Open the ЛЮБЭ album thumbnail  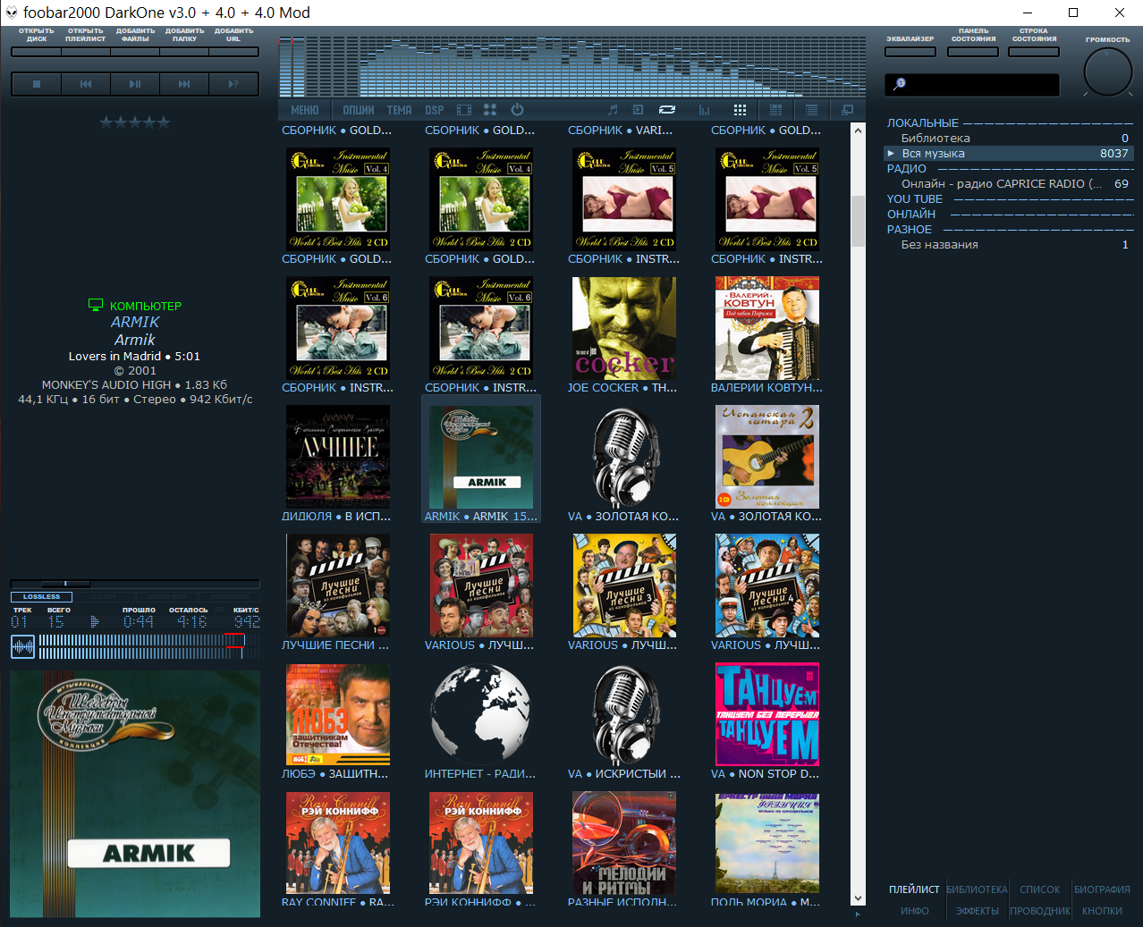(338, 714)
